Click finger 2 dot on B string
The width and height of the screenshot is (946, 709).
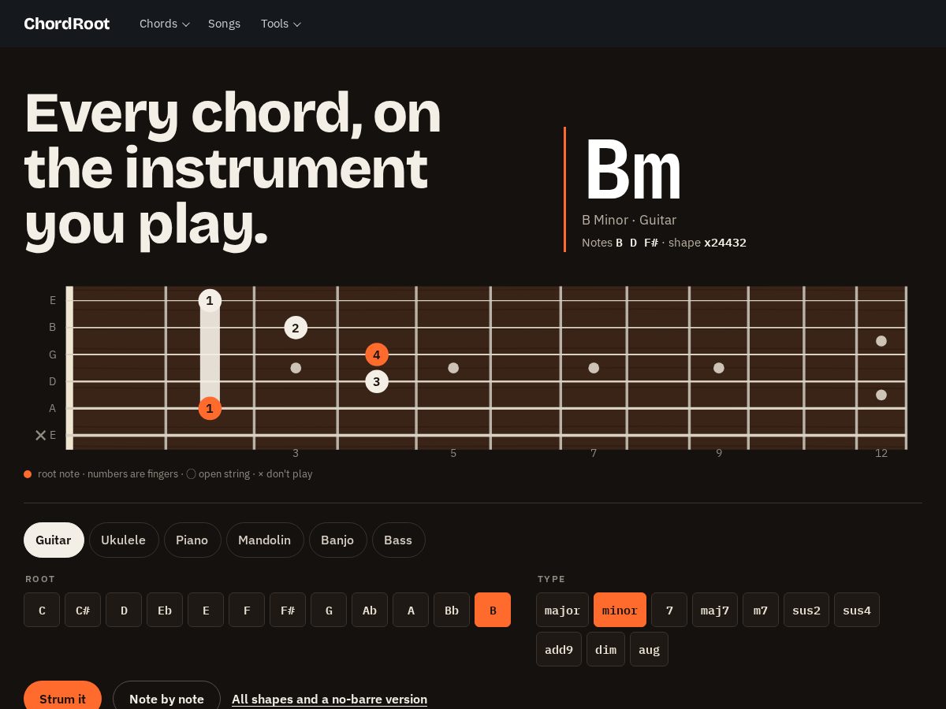(x=296, y=328)
